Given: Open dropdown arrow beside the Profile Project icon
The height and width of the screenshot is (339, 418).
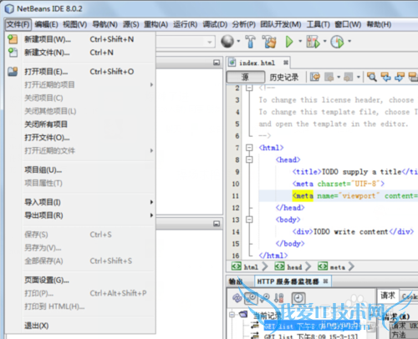Looking at the screenshot, I should point(349,41).
